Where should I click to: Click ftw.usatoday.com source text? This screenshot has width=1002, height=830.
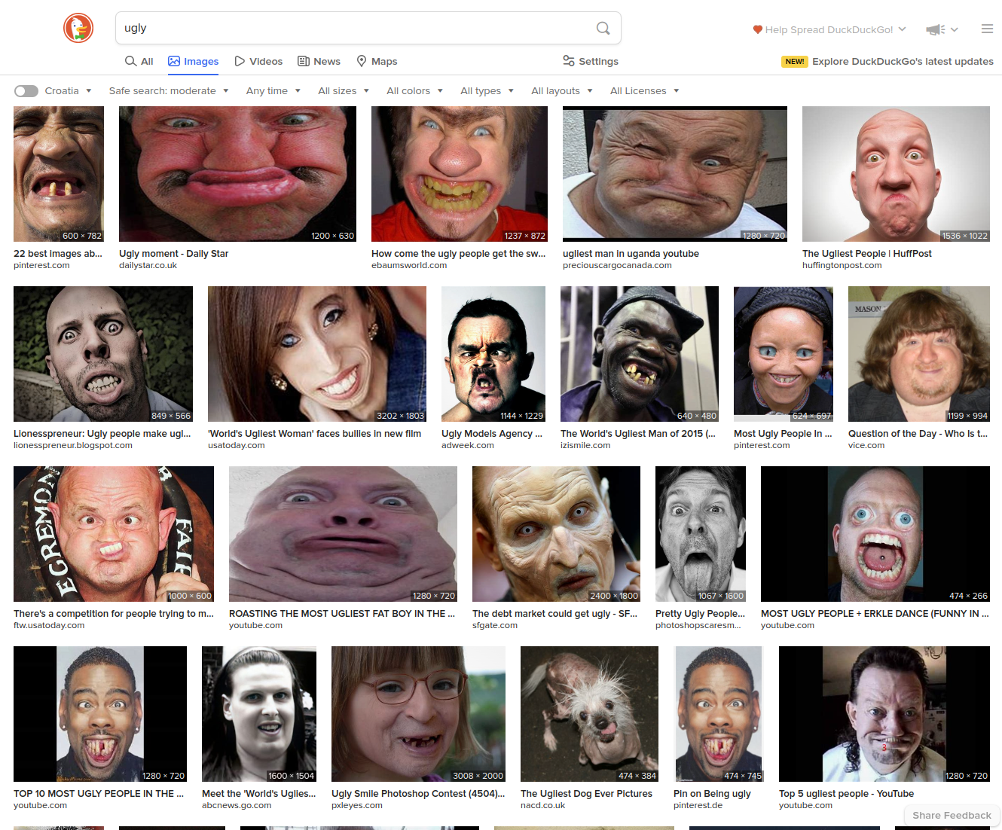click(49, 625)
